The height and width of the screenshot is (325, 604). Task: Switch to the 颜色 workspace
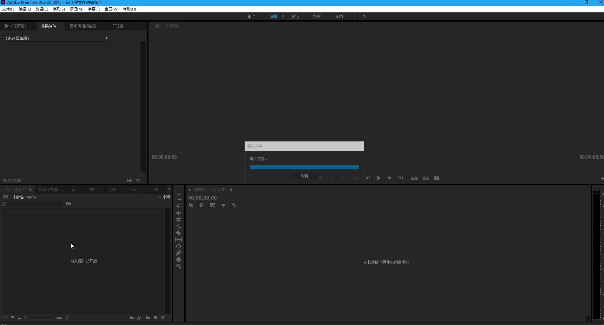pos(295,17)
